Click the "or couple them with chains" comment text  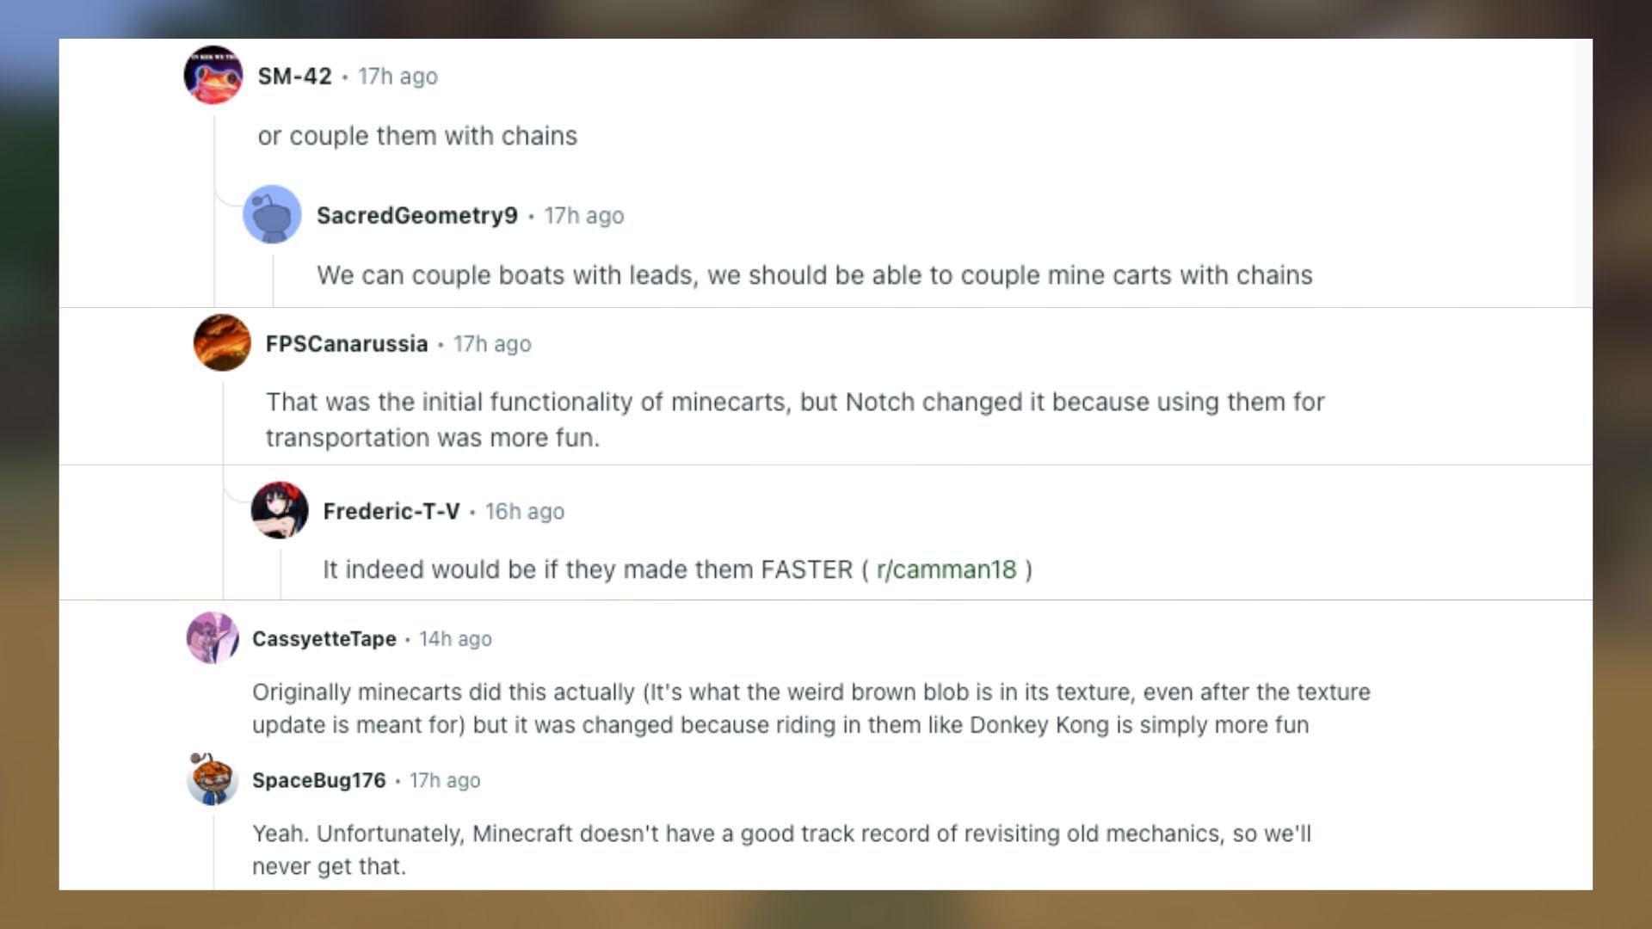click(417, 136)
